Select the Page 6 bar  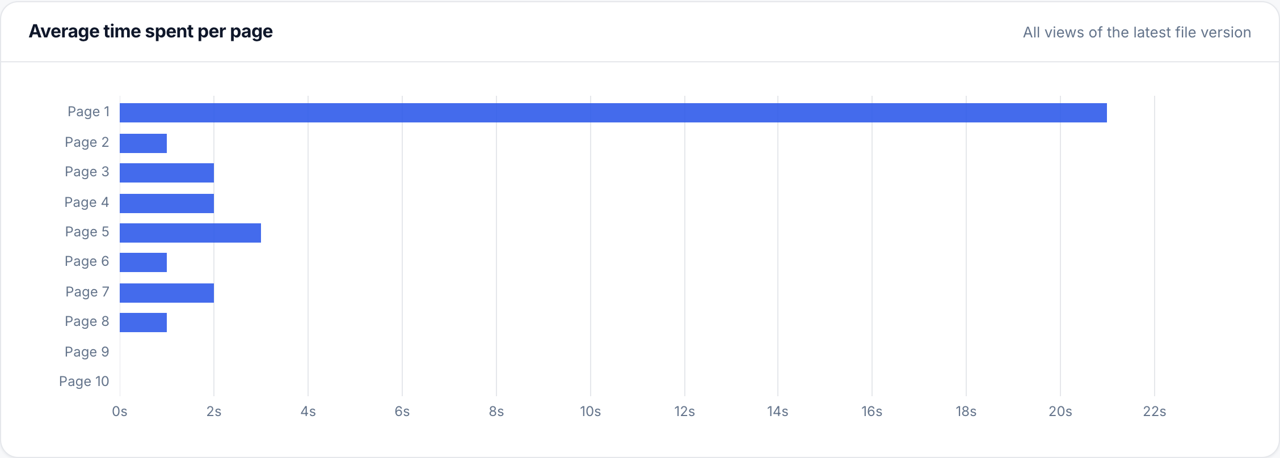143,262
